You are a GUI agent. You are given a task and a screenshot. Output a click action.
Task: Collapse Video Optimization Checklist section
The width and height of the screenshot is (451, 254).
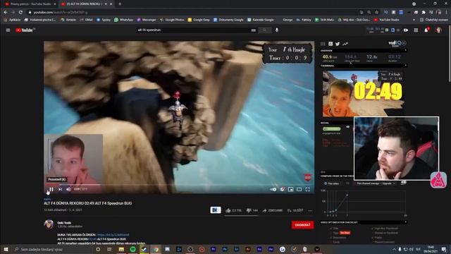point(406,222)
